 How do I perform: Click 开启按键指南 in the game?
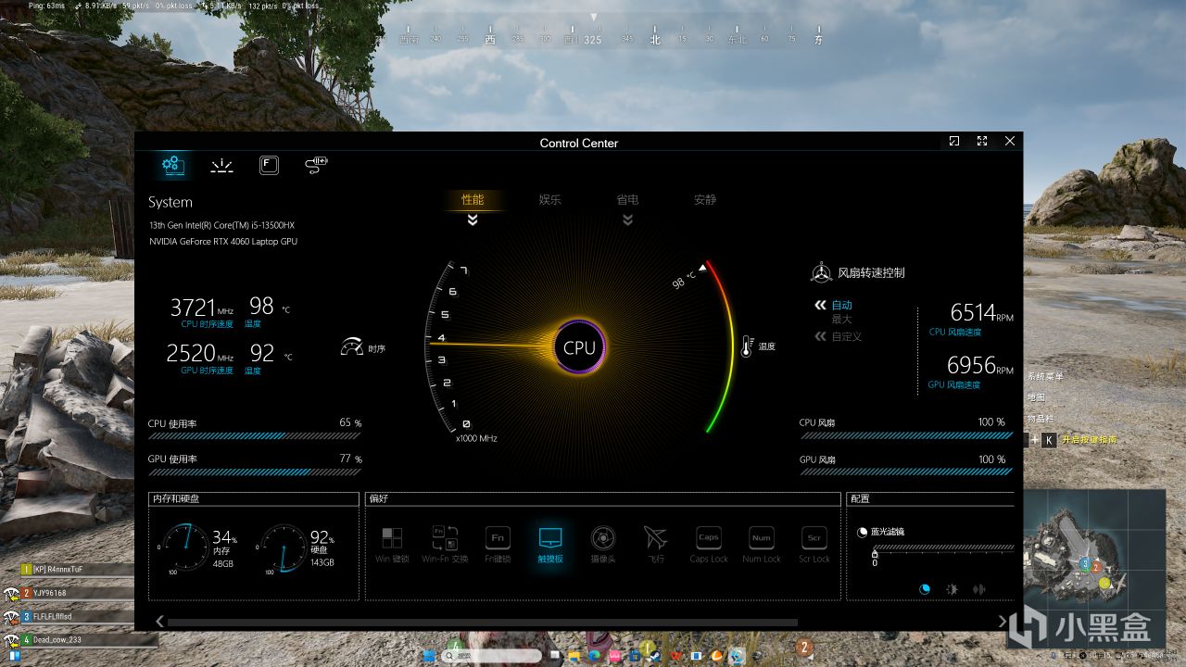pos(1089,440)
